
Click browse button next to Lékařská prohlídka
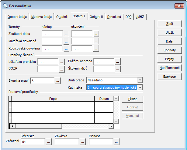pyautogui.click(x=62, y=62)
